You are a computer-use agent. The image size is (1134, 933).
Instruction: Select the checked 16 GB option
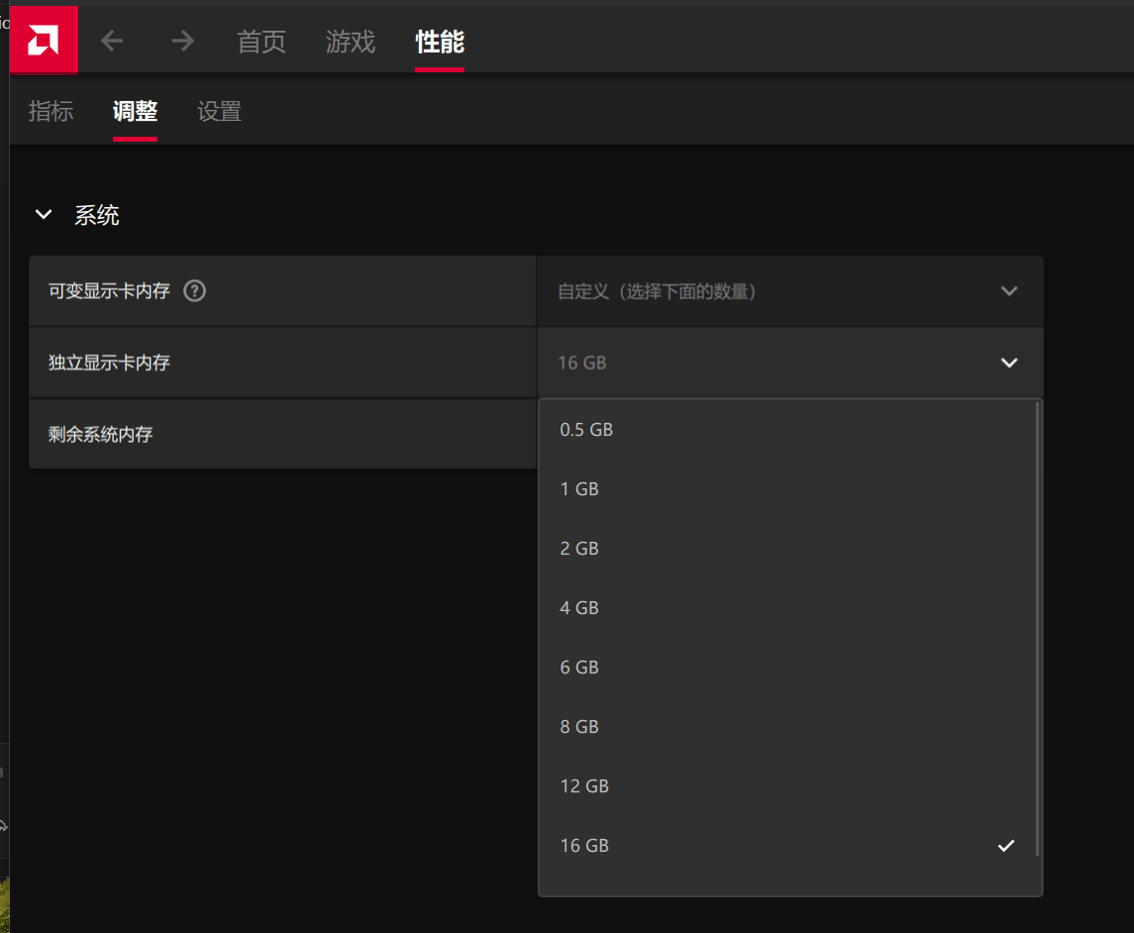786,846
